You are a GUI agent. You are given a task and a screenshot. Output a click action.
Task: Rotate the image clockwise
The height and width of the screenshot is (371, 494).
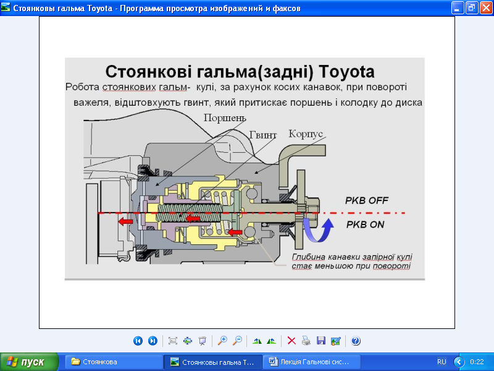[x=257, y=341]
